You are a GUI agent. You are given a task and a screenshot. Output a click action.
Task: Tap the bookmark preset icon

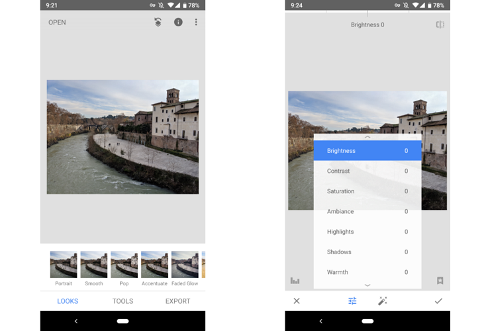[x=440, y=281]
